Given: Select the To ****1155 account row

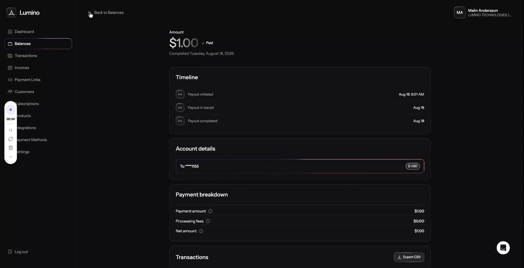Looking at the screenshot, I should 300,166.
